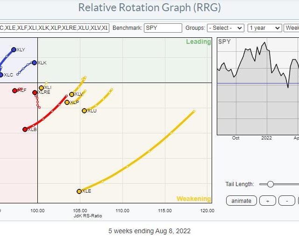This screenshot has height=236, width=299.
Task: Expand the 1 year period dropdown
Action: point(264,28)
